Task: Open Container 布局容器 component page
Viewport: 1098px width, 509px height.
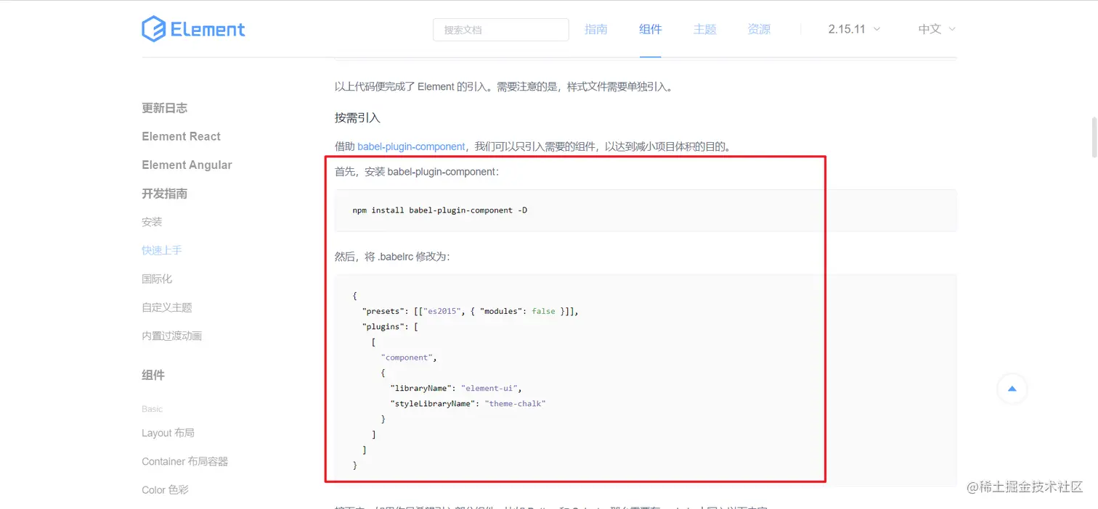Action: click(x=185, y=461)
